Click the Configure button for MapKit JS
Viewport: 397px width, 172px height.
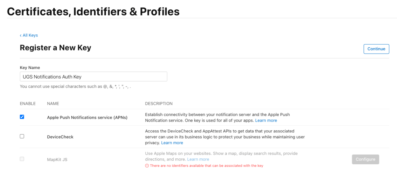pos(365,159)
